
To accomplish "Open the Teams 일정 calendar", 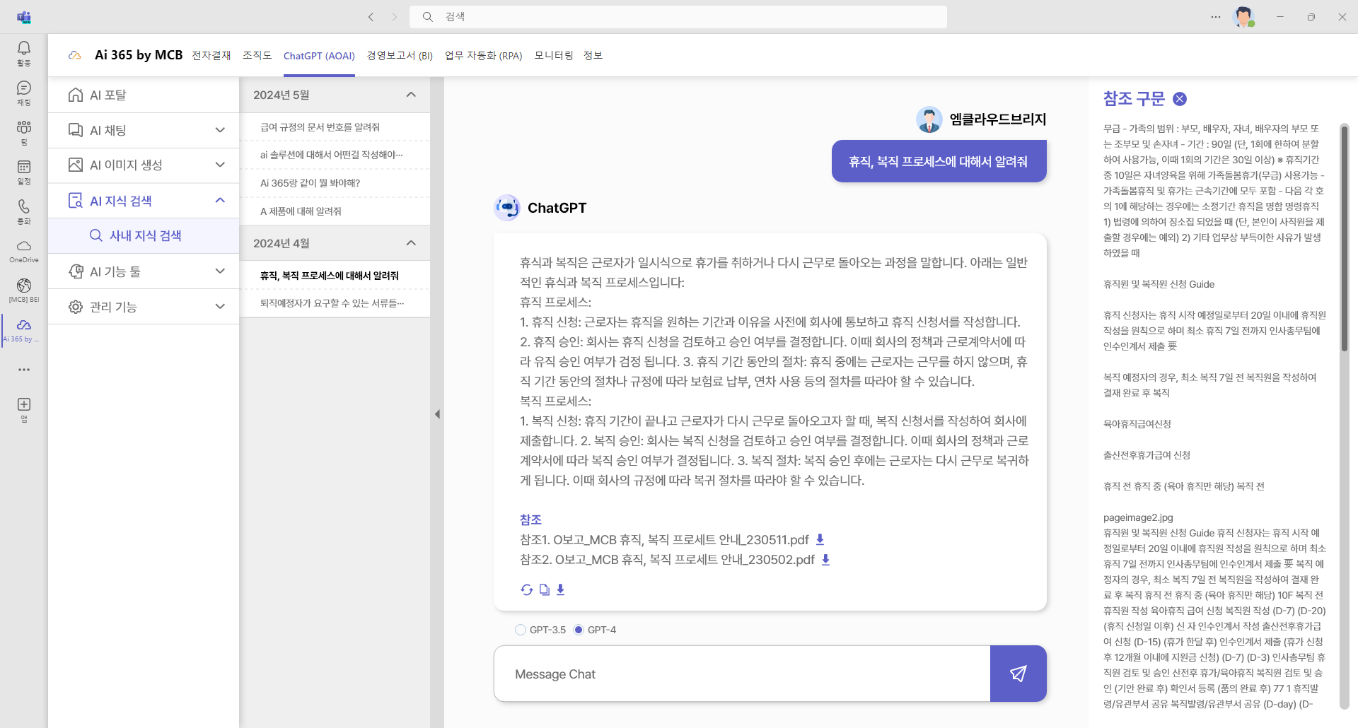I will 23,172.
